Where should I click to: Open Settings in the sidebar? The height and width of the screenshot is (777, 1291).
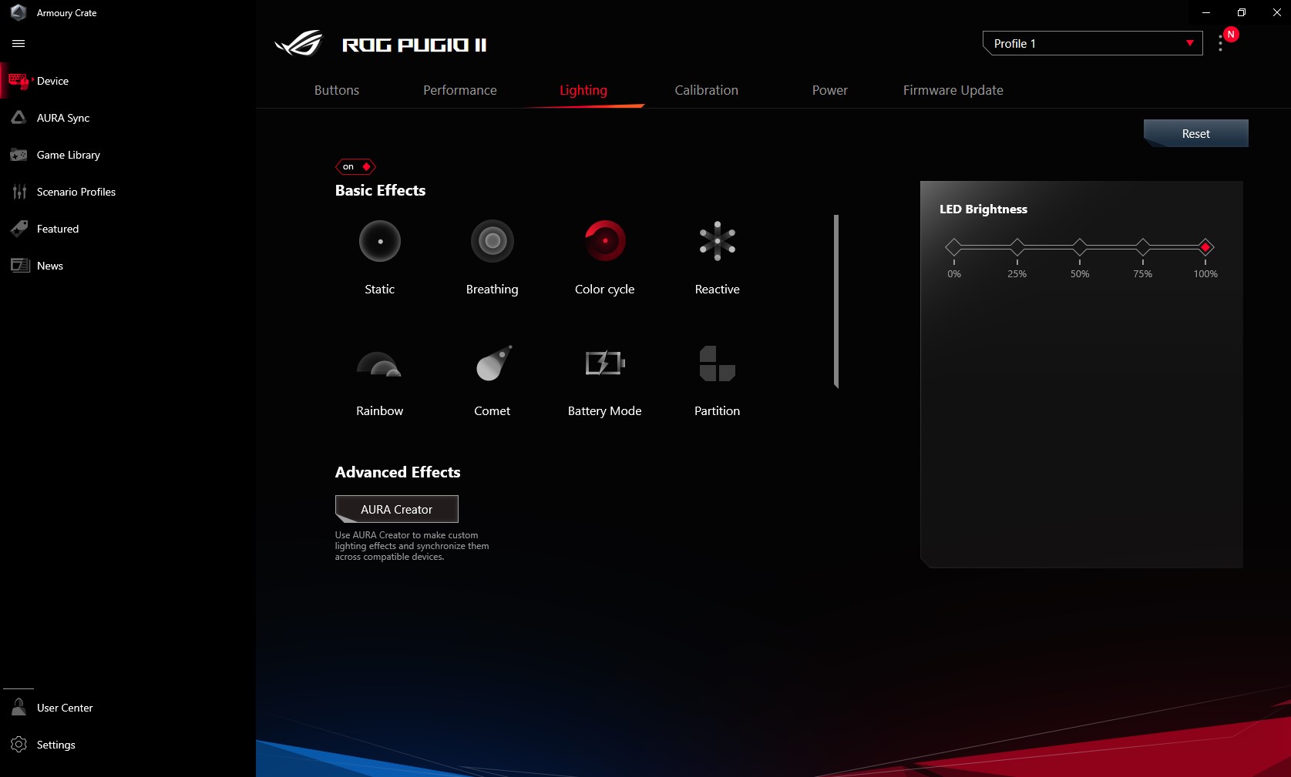tap(55, 745)
